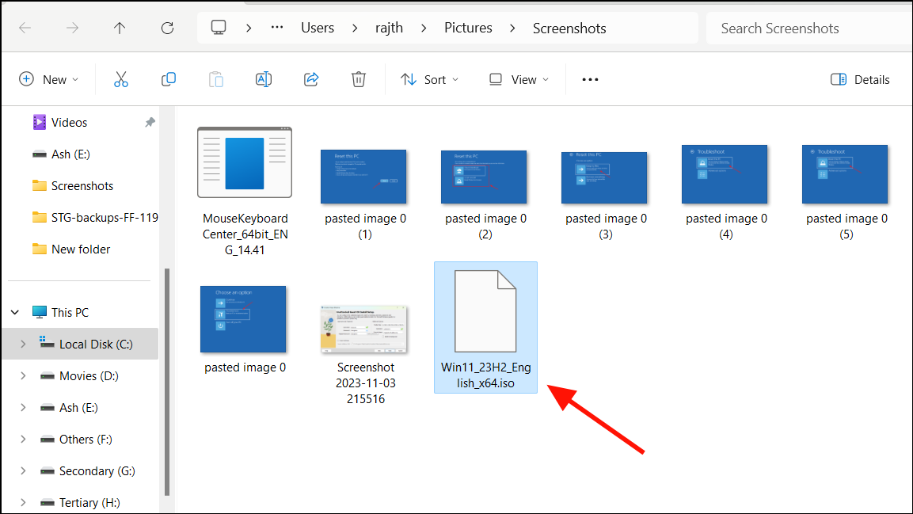Expand the Tertiary (H:) drive node
This screenshot has height=514, width=913.
[x=23, y=502]
